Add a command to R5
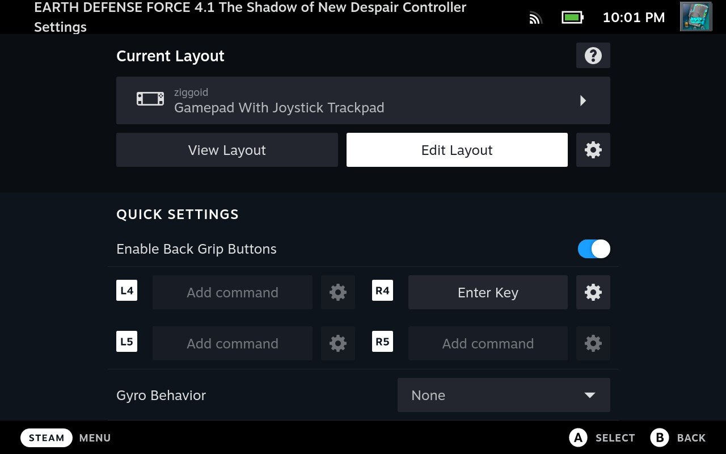 (488, 343)
